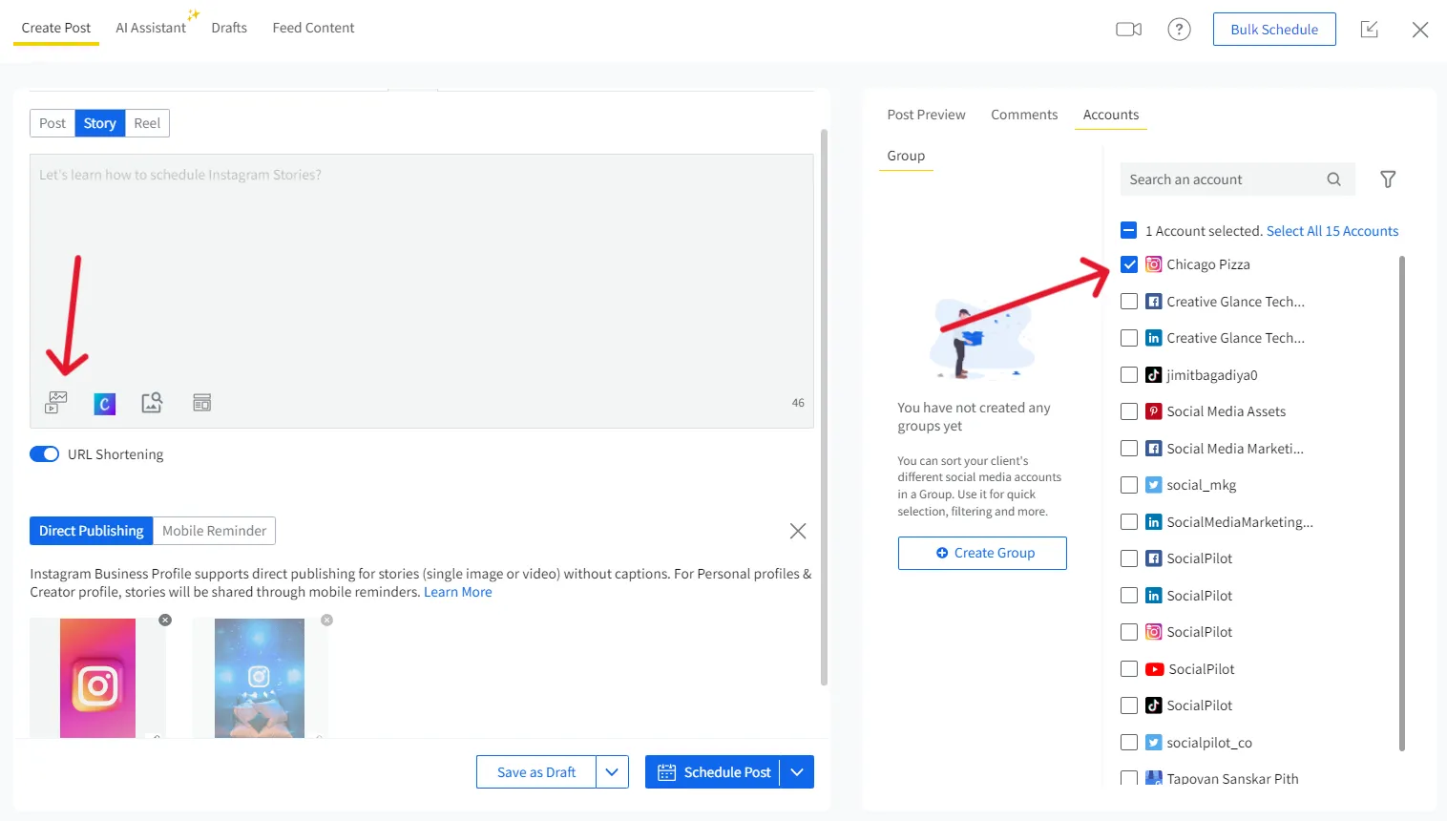Check the LinkedIn Creative Glance Tech account

(x=1129, y=338)
